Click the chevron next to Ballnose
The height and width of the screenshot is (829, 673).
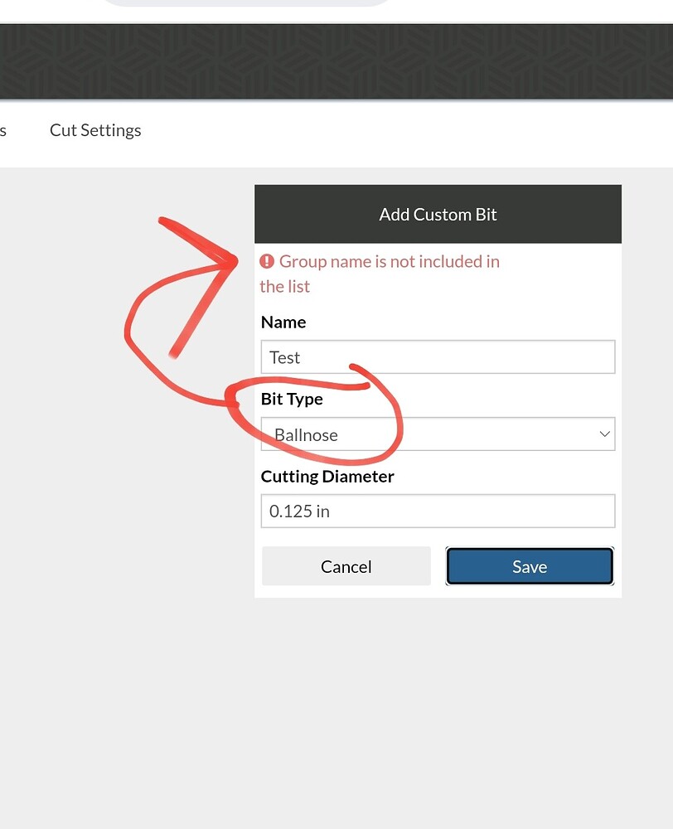click(x=603, y=434)
